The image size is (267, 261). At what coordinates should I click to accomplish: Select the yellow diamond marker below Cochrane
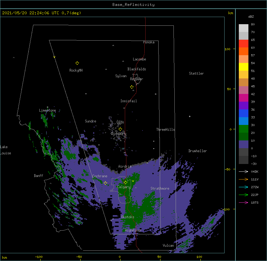click(105, 183)
